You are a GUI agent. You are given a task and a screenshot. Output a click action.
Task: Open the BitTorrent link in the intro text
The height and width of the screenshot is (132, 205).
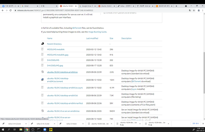point(77,28)
